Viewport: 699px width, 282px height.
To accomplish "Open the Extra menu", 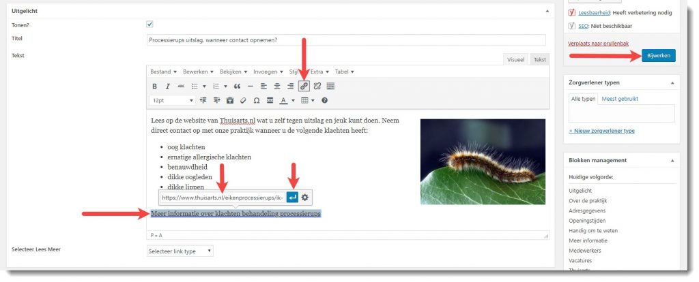I will click(x=320, y=72).
